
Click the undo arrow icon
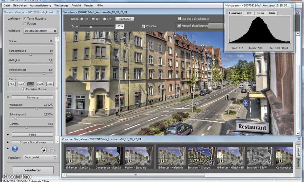[44, 150]
